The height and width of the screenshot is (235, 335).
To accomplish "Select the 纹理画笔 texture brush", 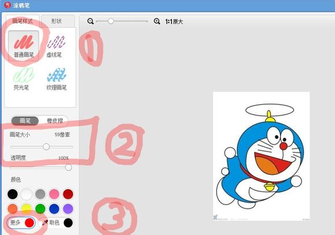I will (57, 79).
